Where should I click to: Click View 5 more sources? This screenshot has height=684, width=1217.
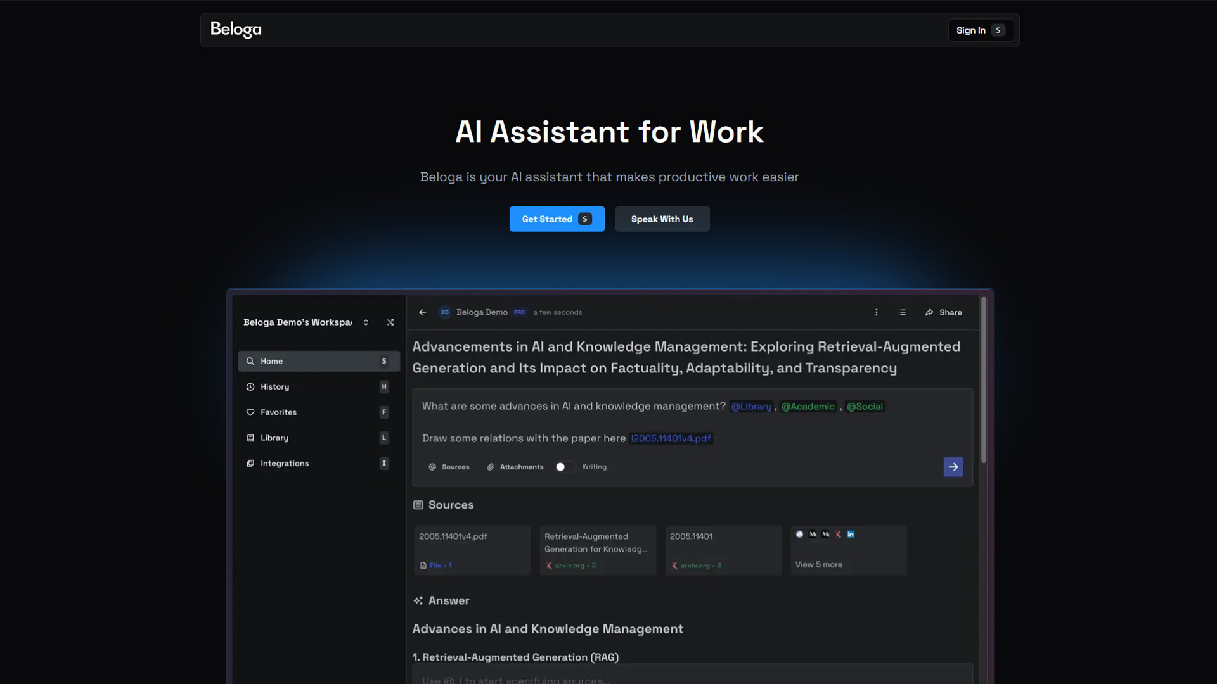819,564
